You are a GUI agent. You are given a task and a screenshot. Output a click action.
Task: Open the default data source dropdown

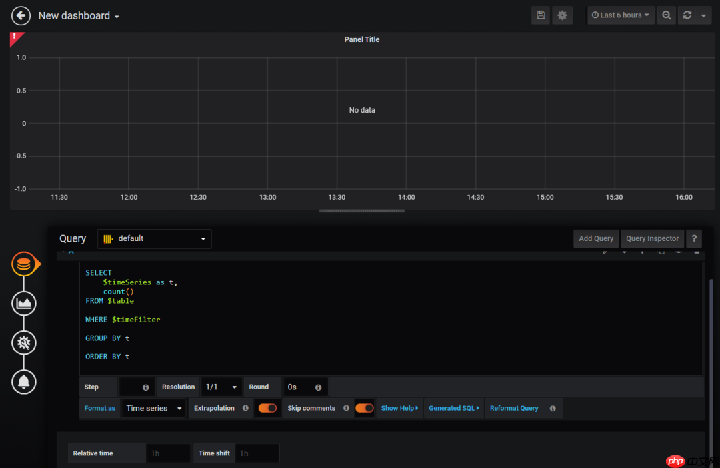(x=154, y=238)
